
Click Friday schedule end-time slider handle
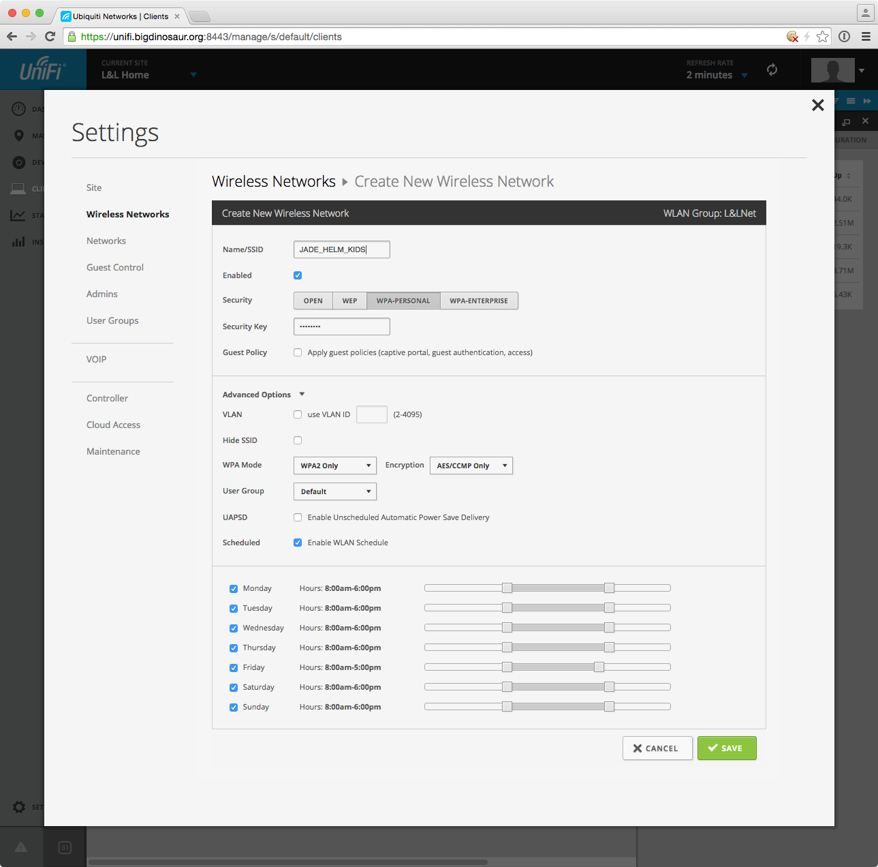[599, 667]
